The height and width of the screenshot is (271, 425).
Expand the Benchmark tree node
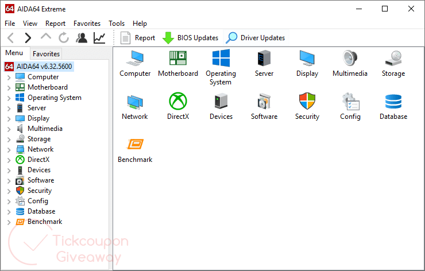pyautogui.click(x=9, y=222)
